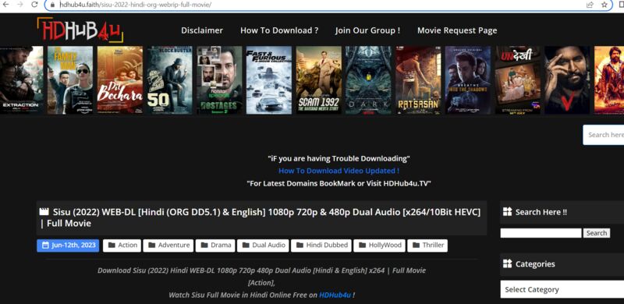Open the Drama category tag
Image resolution: width=624 pixels, height=304 pixels.
click(x=215, y=245)
